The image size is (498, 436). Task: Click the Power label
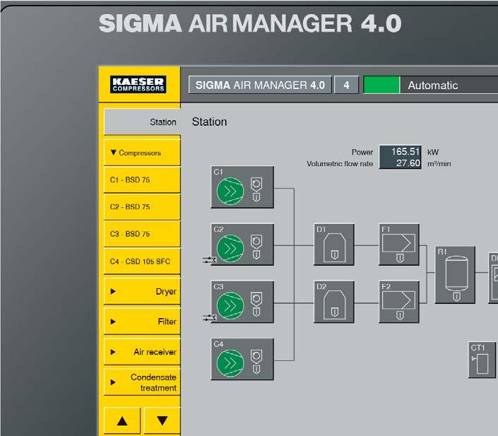pos(362,152)
